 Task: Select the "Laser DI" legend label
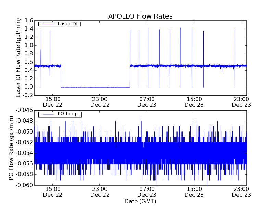[67, 24]
